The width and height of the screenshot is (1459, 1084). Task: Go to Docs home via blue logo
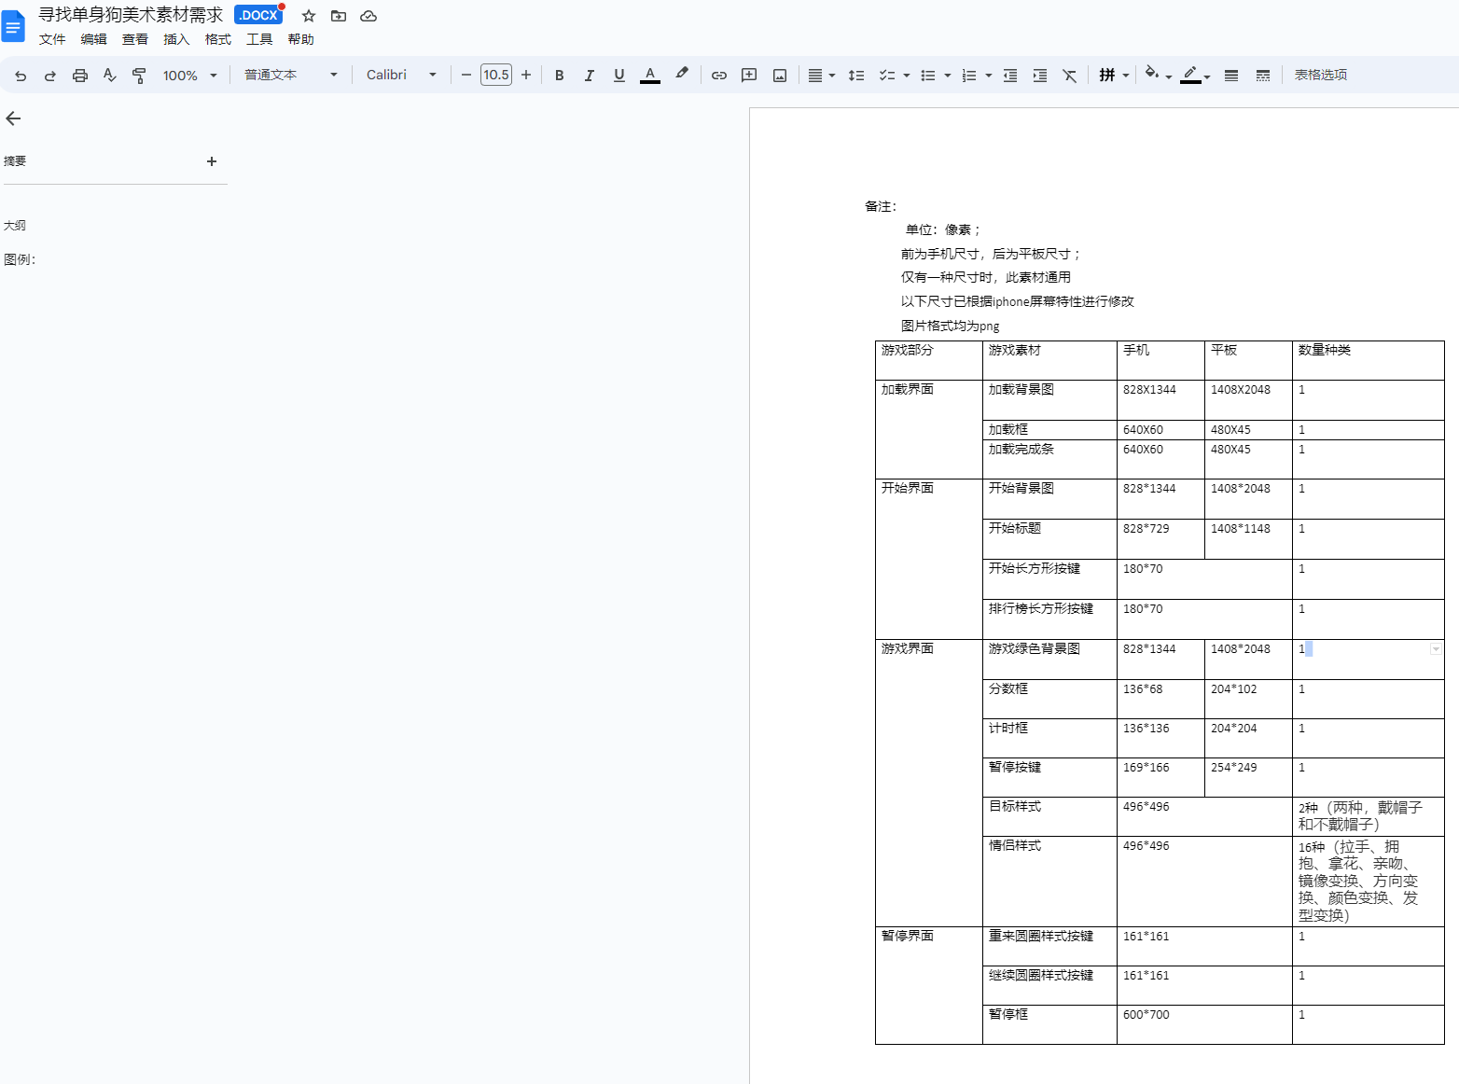[13, 27]
